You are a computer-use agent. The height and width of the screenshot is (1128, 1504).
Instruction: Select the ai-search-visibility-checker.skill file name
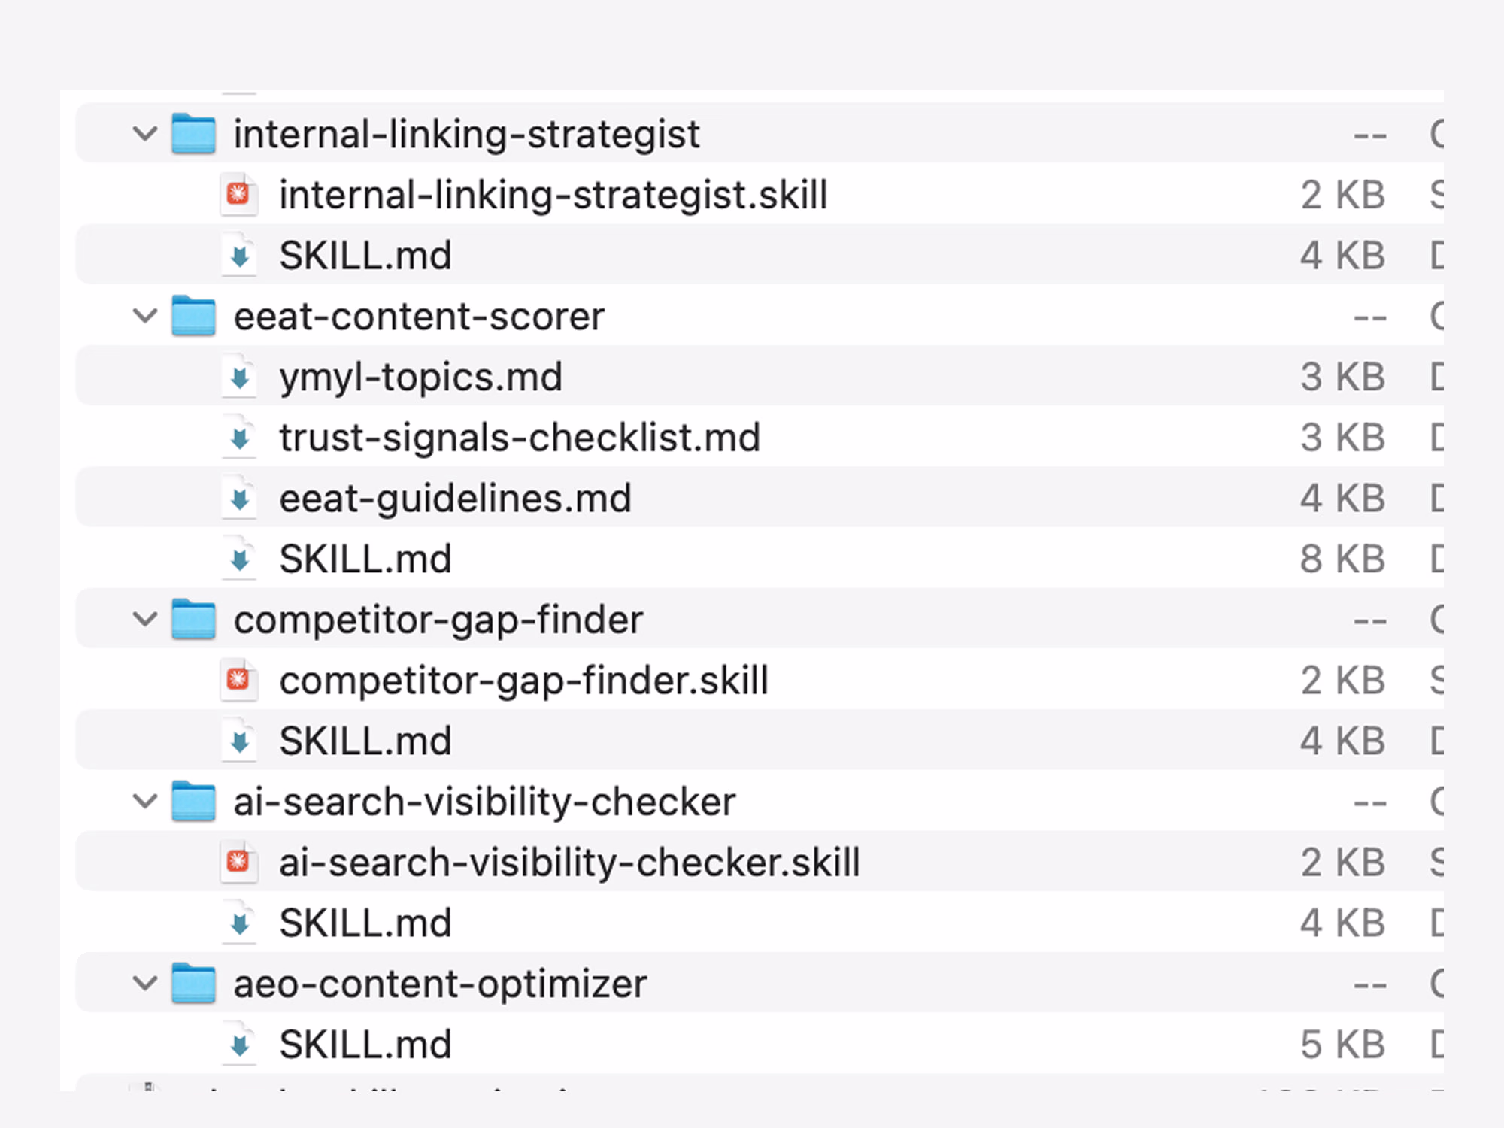tap(569, 863)
